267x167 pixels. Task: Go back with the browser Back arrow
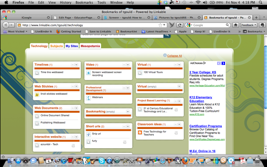[x=6, y=25]
